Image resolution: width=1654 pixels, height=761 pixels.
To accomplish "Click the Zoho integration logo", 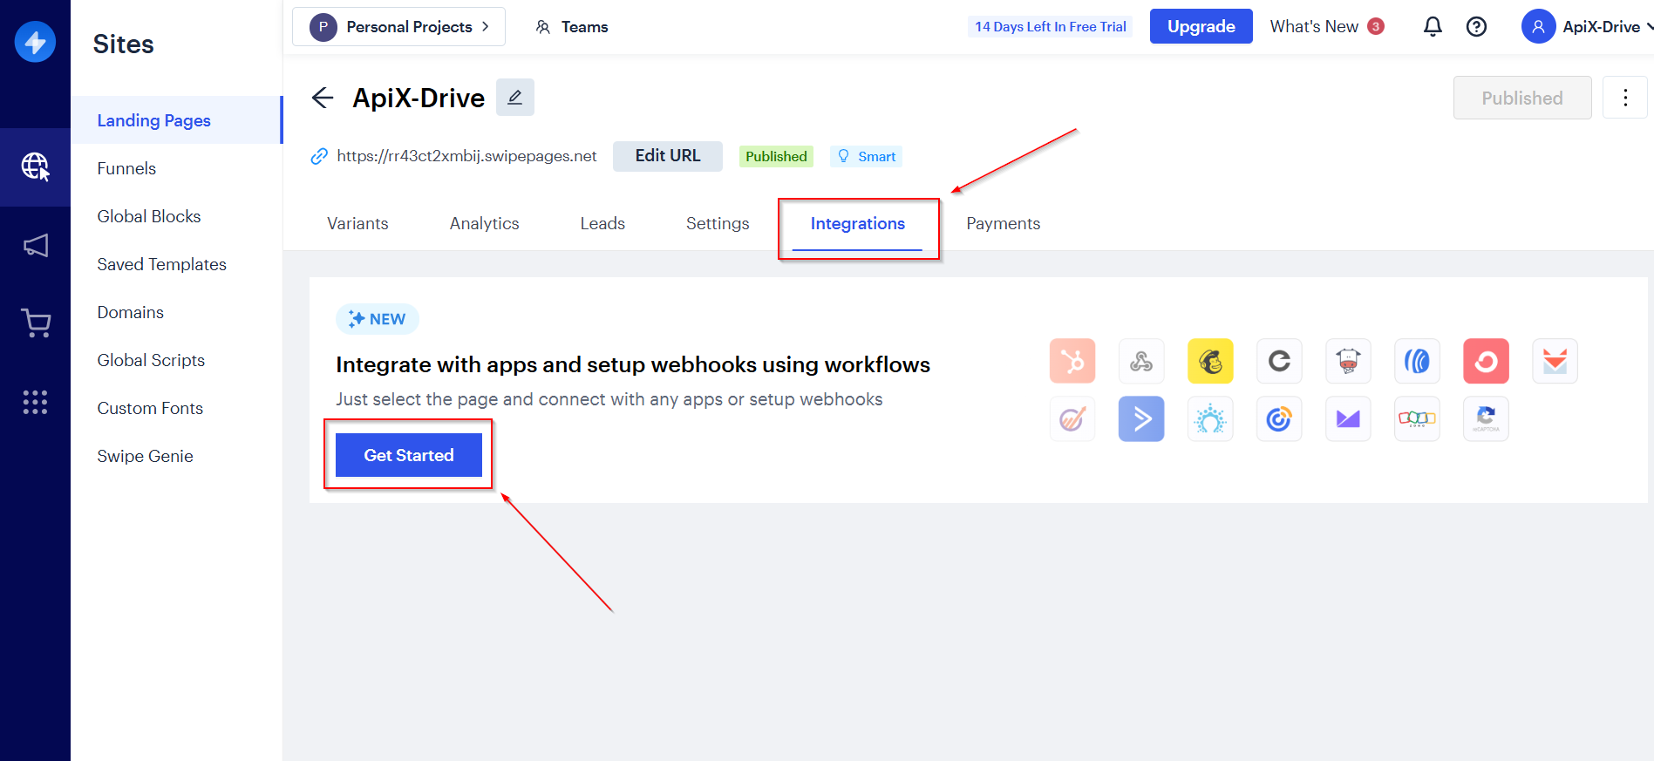I will 1417,419.
